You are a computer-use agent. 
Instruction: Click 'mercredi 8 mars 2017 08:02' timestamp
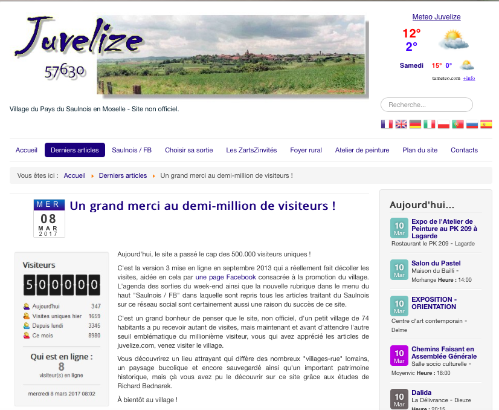click(x=62, y=394)
